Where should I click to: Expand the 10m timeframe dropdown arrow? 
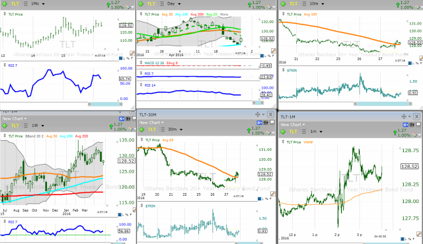pyautogui.click(x=323, y=4)
